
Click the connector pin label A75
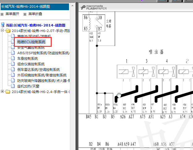click(x=143, y=116)
